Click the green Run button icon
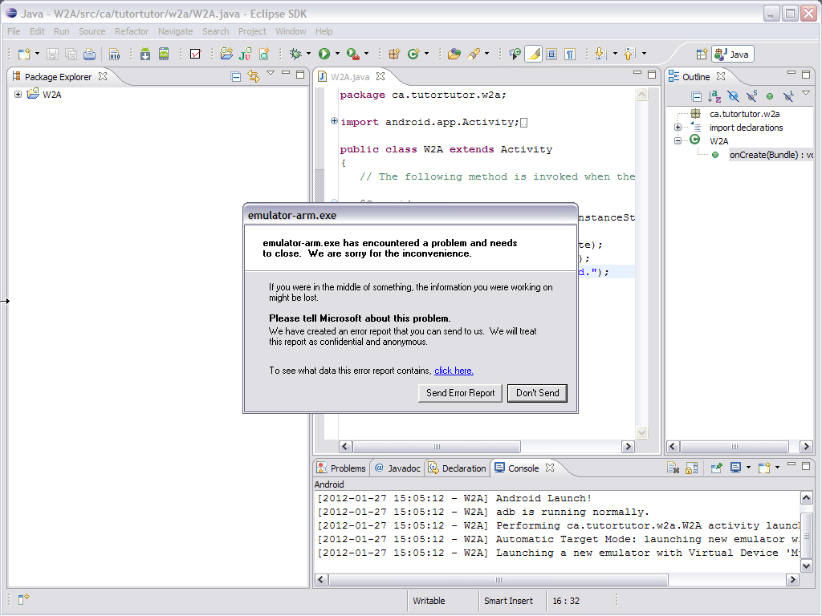Image resolution: width=822 pixels, height=616 pixels. [x=324, y=54]
